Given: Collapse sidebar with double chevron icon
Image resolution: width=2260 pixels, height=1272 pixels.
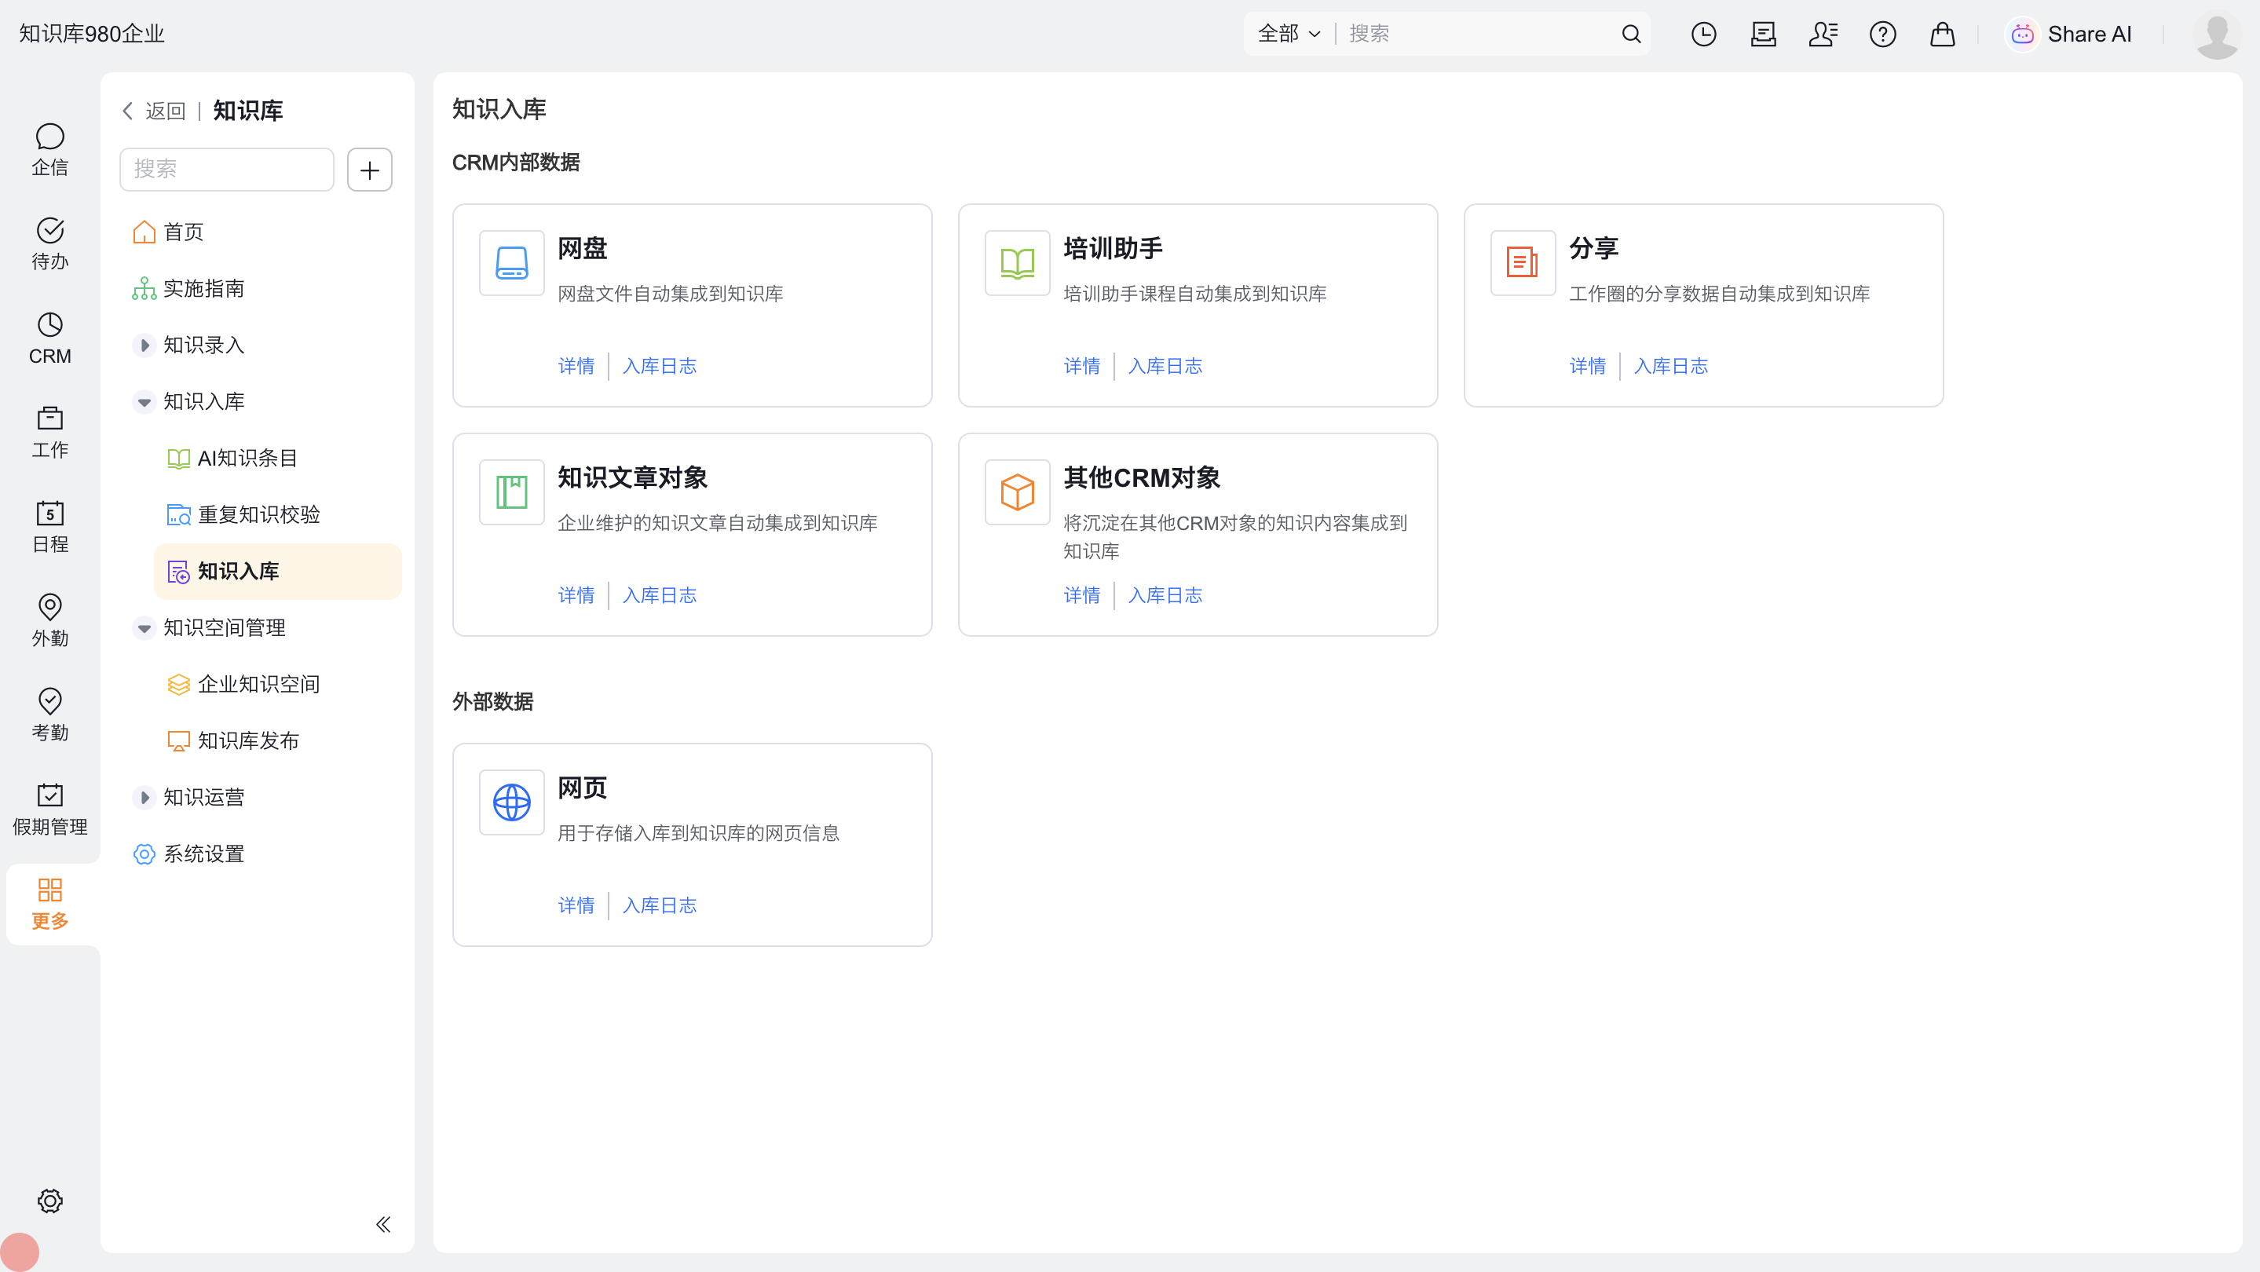Looking at the screenshot, I should 383,1224.
